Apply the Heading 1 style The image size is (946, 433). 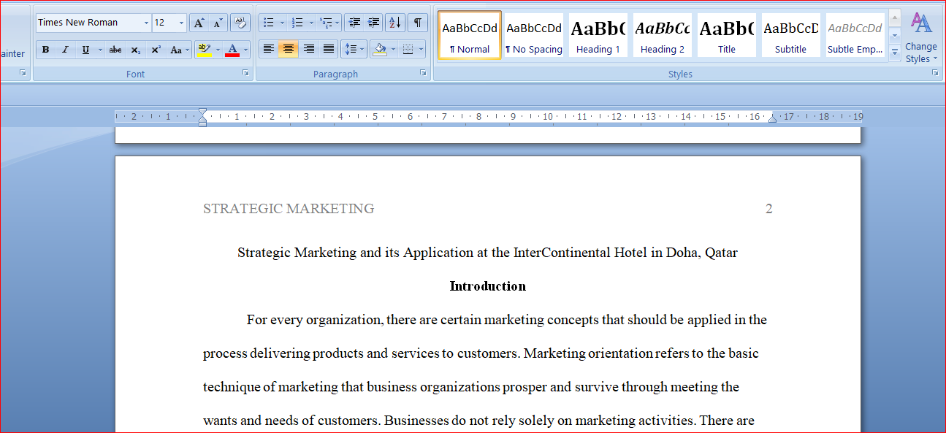(598, 35)
